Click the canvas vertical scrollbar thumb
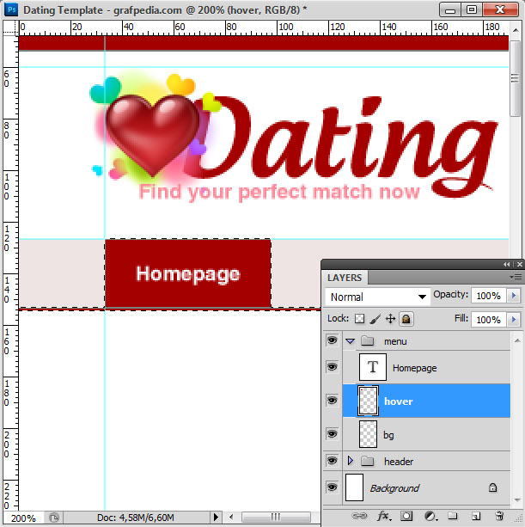The width and height of the screenshot is (525, 527). tap(515, 78)
